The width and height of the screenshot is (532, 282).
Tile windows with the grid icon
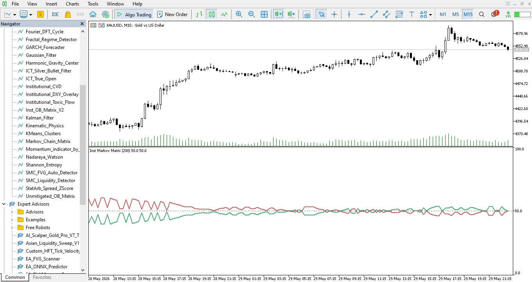pos(264,14)
